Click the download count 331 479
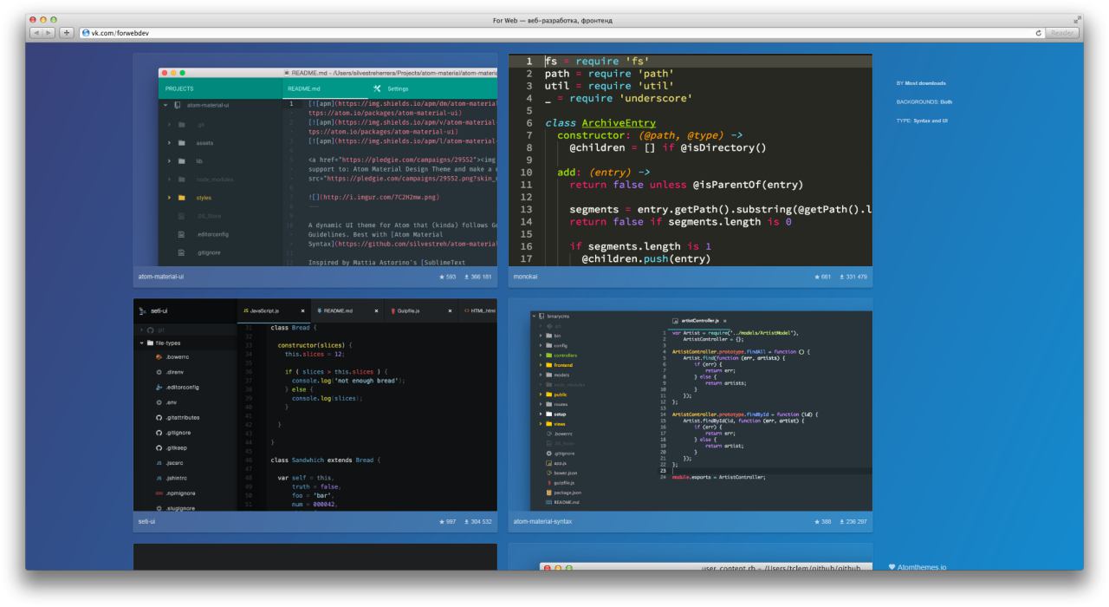This screenshot has width=1109, height=607. click(853, 277)
